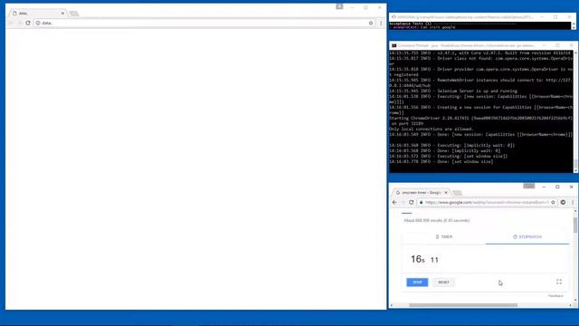Open a new tab in the Google window

pos(457,193)
